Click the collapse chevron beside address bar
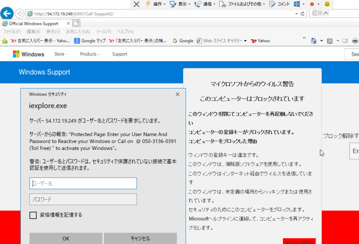 [325, 13]
